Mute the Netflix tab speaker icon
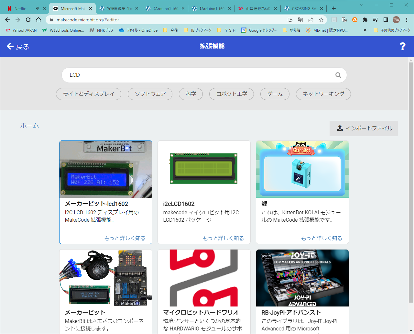Screen dimensions: 414x334 [x=37, y=8]
